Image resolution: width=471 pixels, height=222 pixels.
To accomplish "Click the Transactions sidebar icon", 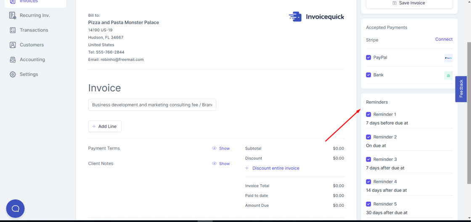I will coord(13,30).
